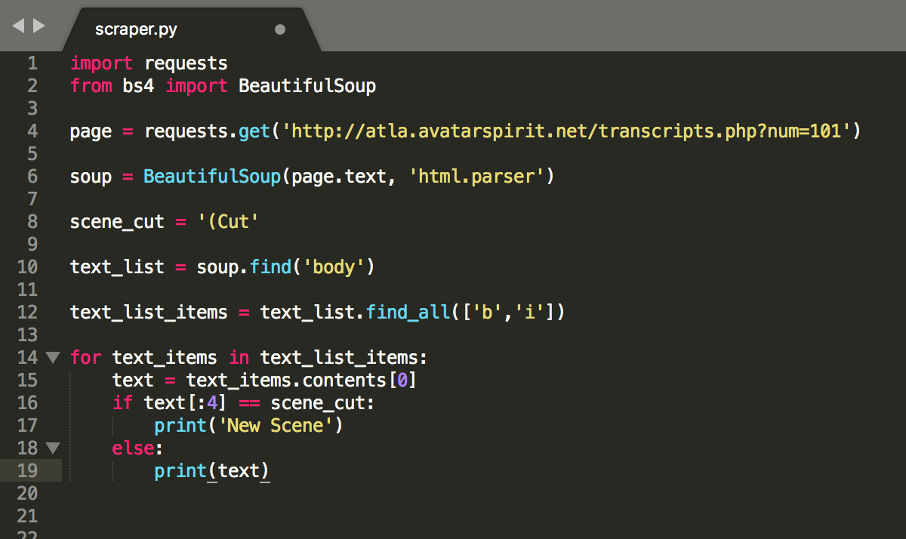906x539 pixels.
Task: Click the 'body' string on line 10
Action: (x=333, y=267)
